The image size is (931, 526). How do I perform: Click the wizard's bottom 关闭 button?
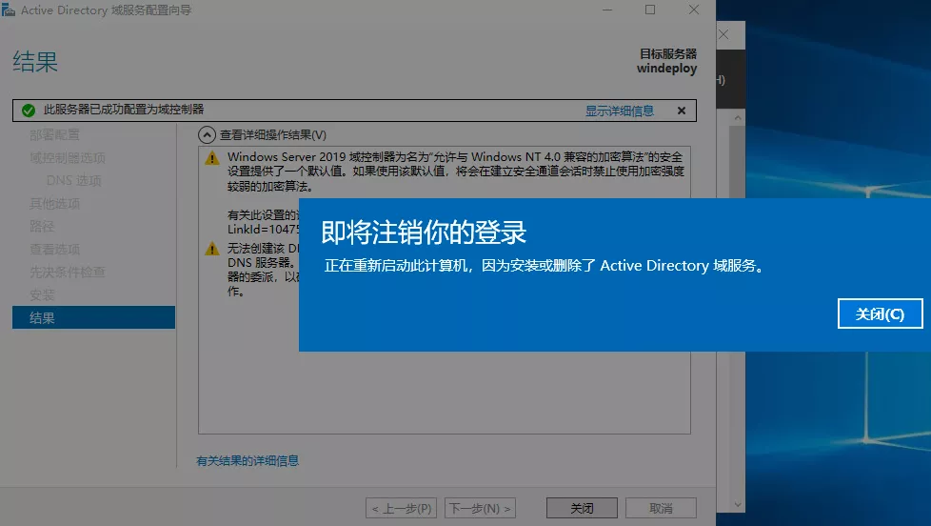pyautogui.click(x=582, y=508)
